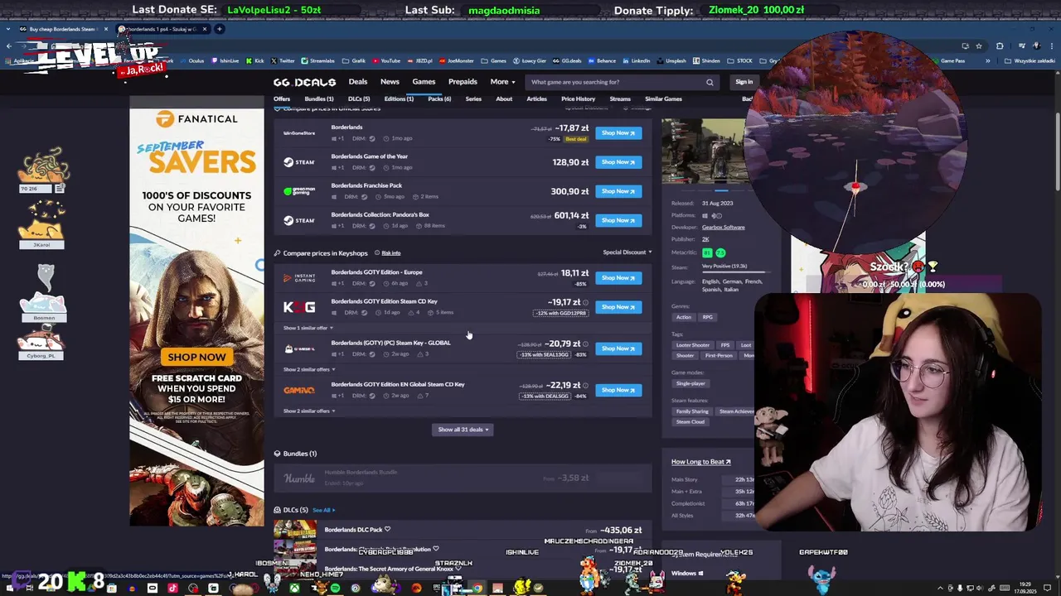Click info icon next to ~20,79 zł price

585,344
